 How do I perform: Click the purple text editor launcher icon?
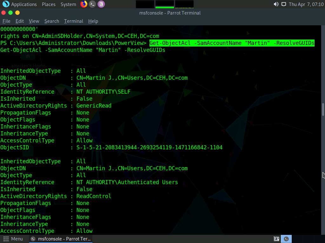[101, 4]
